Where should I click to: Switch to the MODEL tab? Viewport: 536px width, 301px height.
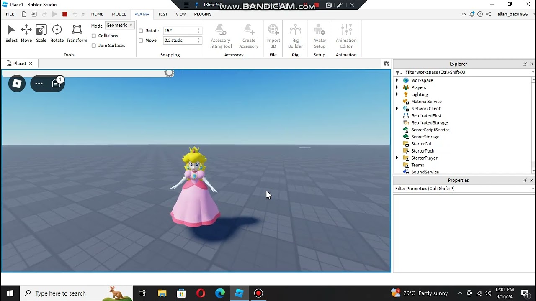coord(119,14)
